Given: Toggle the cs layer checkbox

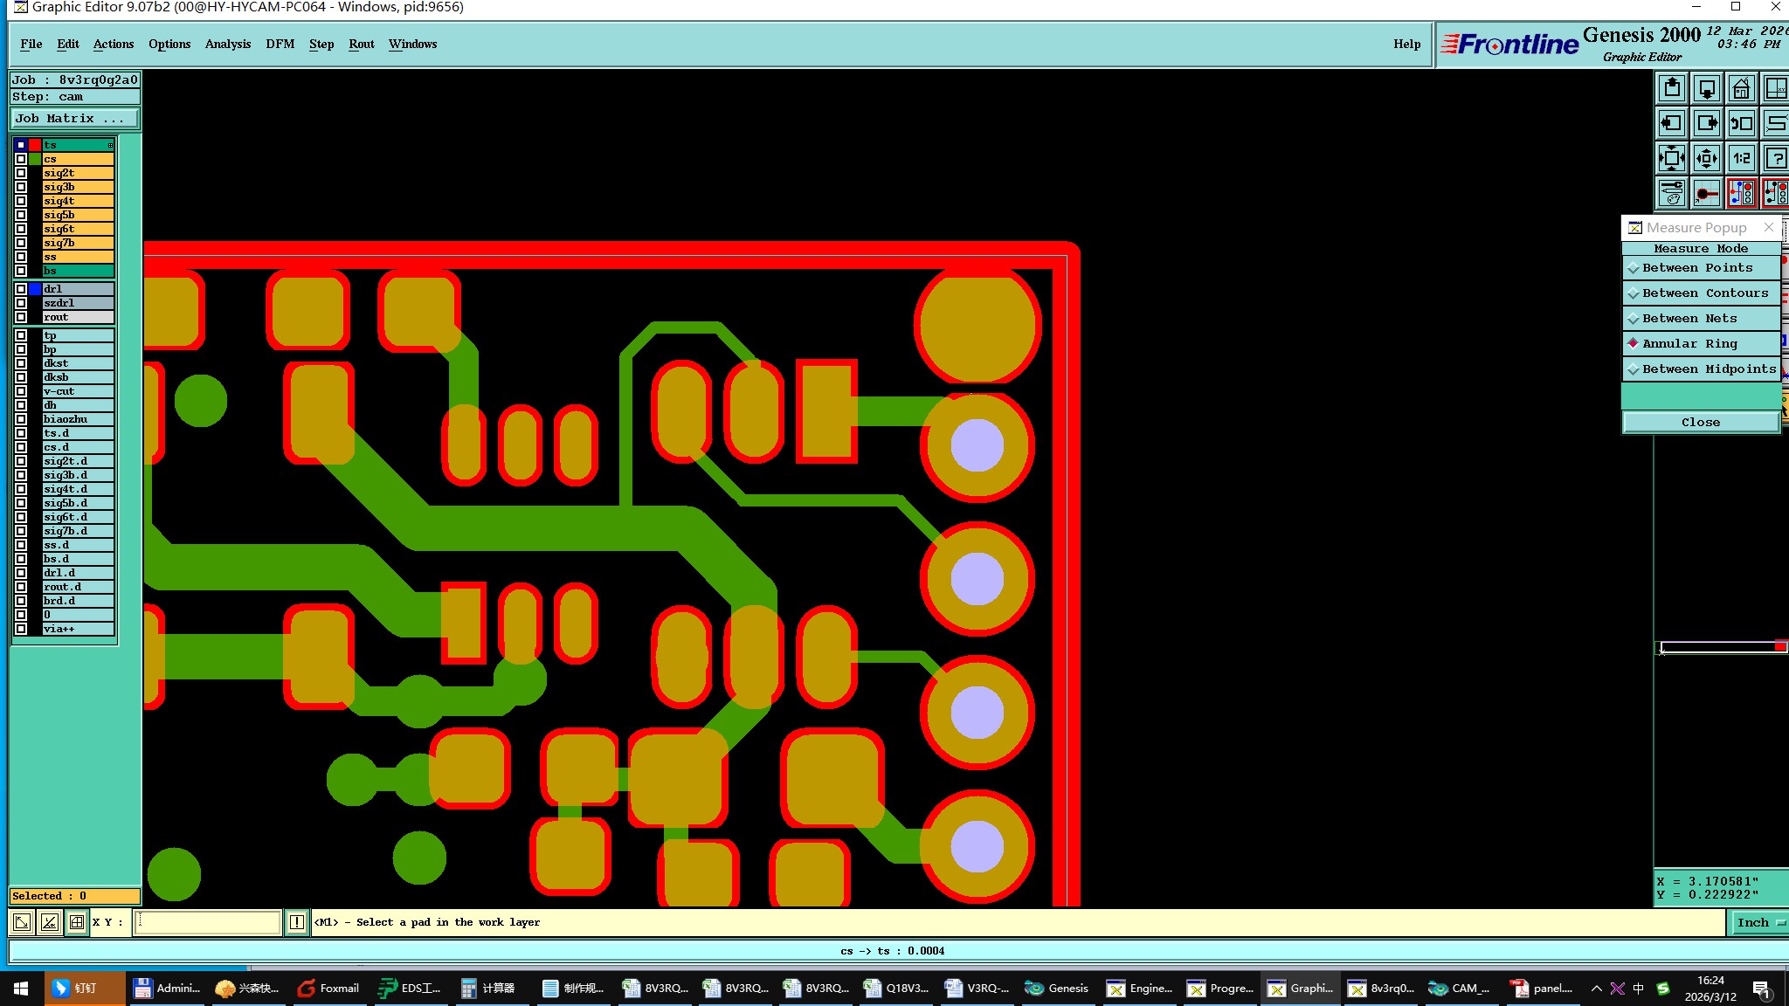Looking at the screenshot, I should [x=21, y=159].
